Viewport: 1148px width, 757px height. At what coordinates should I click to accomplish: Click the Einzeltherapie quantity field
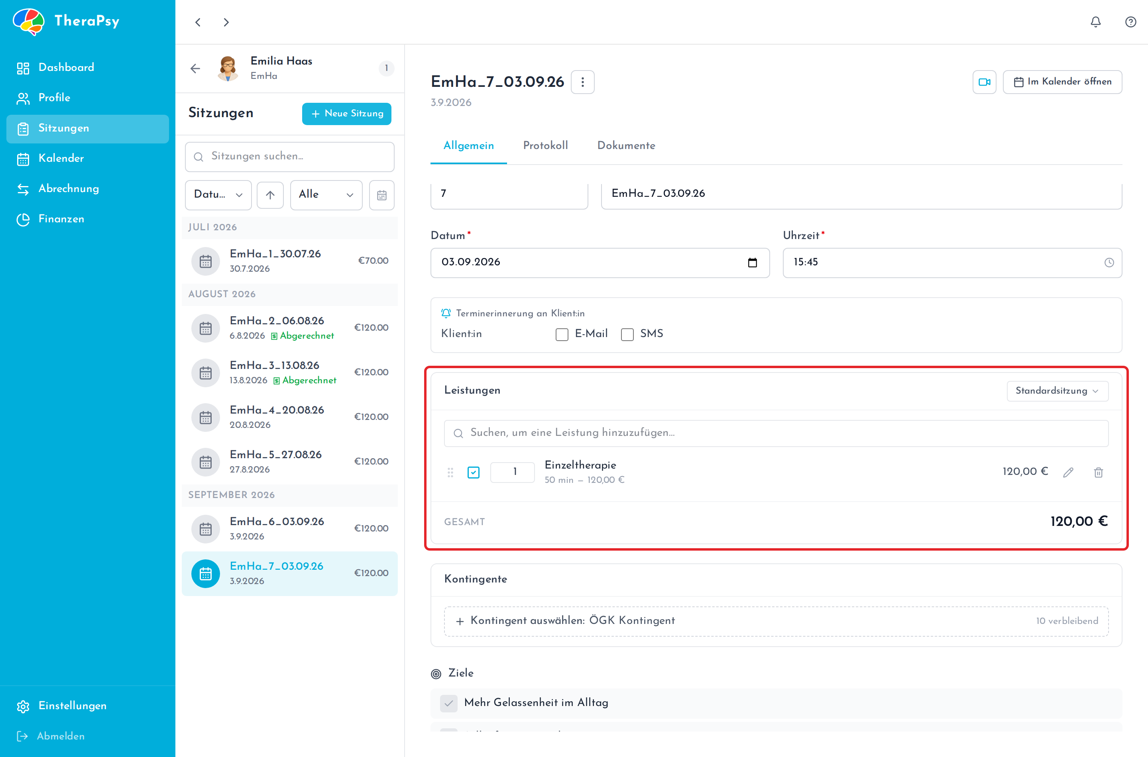(x=512, y=472)
